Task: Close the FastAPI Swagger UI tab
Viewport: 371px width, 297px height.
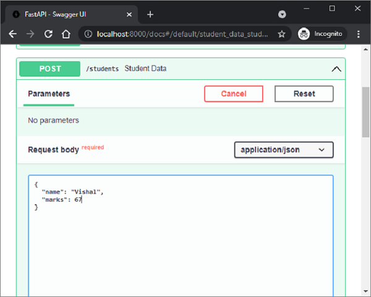Action: [128, 14]
